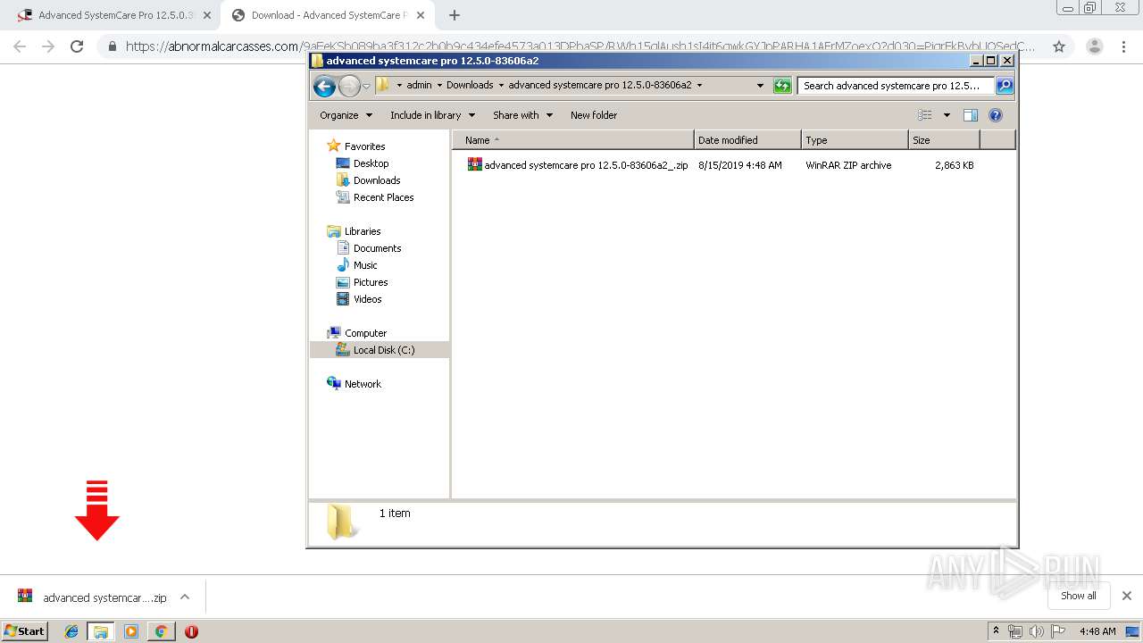
Task: Open the Share with menu
Action: coord(523,115)
